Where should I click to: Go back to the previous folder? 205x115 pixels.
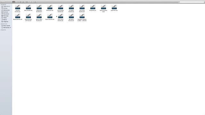[x=2, y=2]
